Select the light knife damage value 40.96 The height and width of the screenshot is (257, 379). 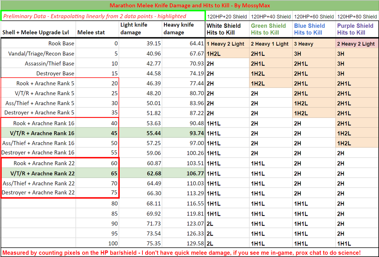tap(141, 54)
